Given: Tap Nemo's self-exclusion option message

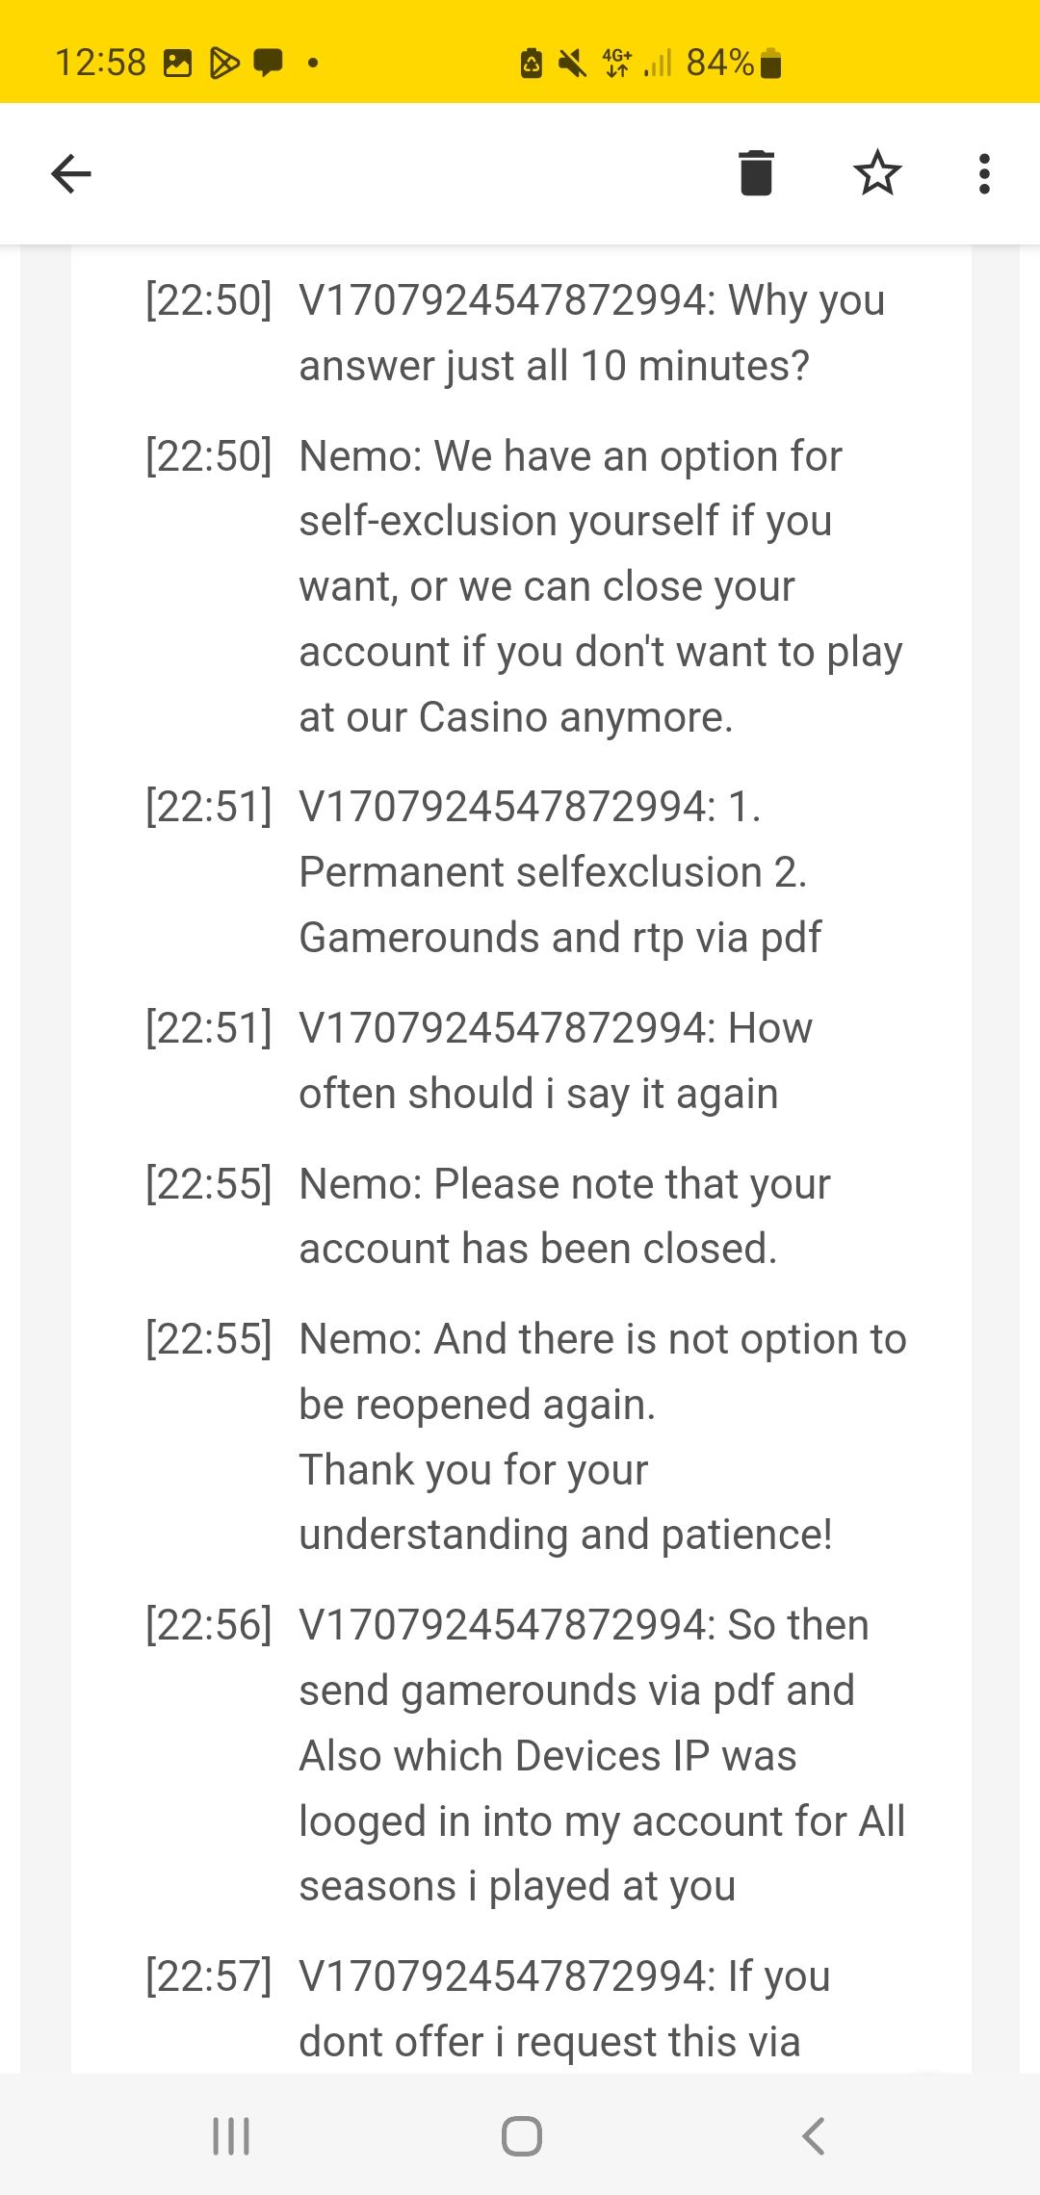Looking at the screenshot, I should pos(601,586).
